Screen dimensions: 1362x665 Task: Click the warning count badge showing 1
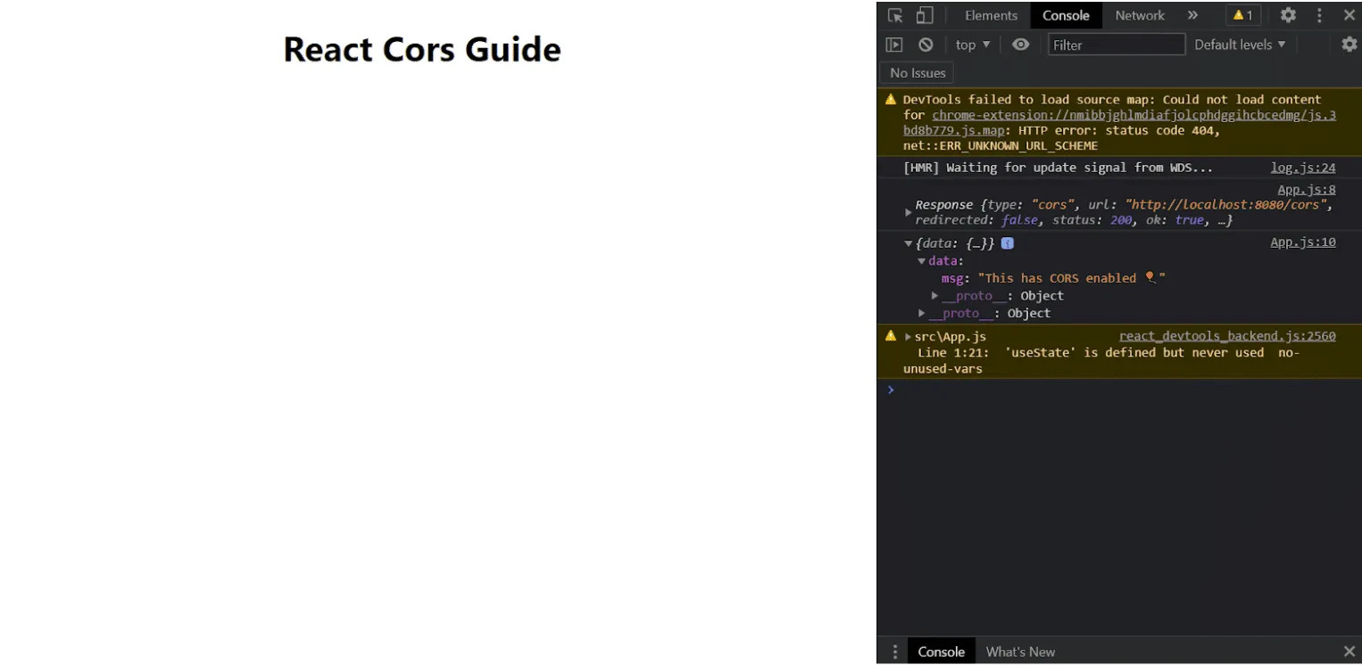coord(1243,15)
